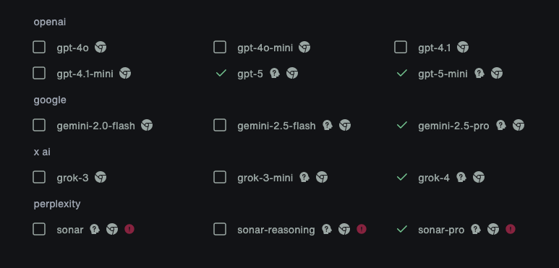Click the Chrome-style icon next to gpt-4o
Viewport: 559px width, 268px height.
tap(101, 47)
